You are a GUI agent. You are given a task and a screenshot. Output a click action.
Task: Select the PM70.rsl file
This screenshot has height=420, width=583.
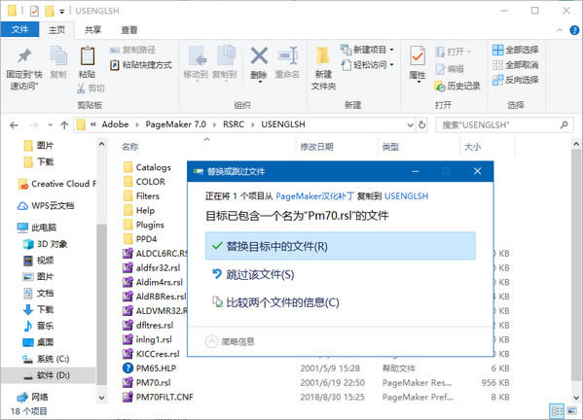(147, 382)
